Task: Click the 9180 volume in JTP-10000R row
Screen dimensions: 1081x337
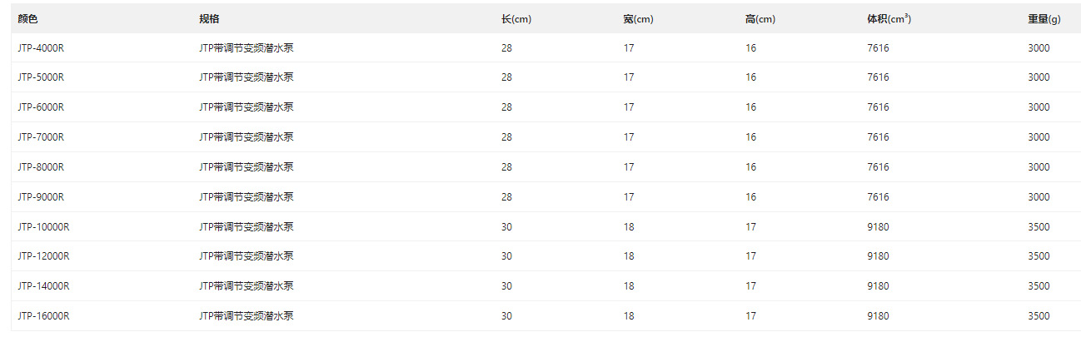Action: click(x=878, y=227)
